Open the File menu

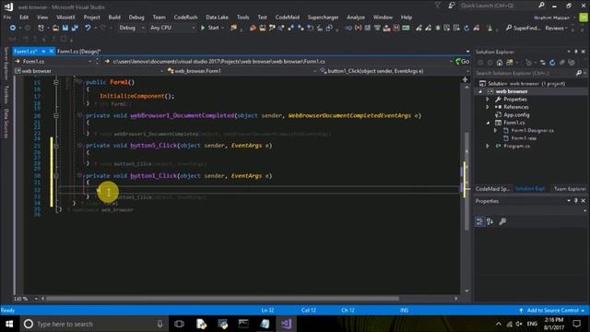pyautogui.click(x=7, y=18)
